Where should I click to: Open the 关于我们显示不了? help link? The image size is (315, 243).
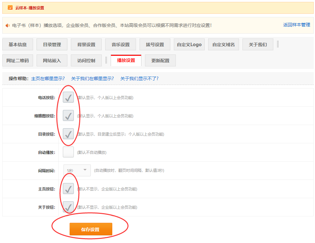pos(139,79)
